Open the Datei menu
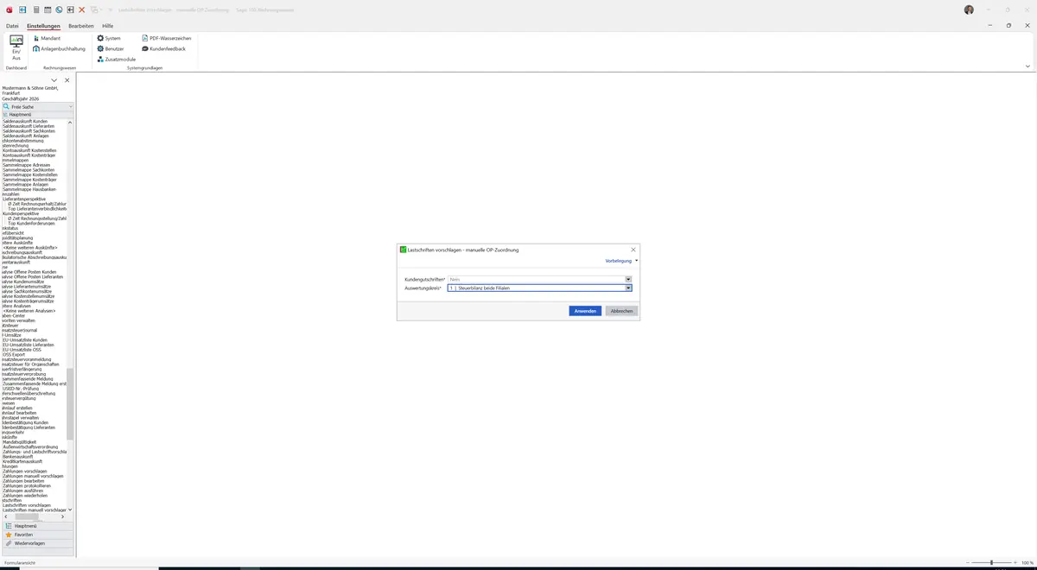 12,26
